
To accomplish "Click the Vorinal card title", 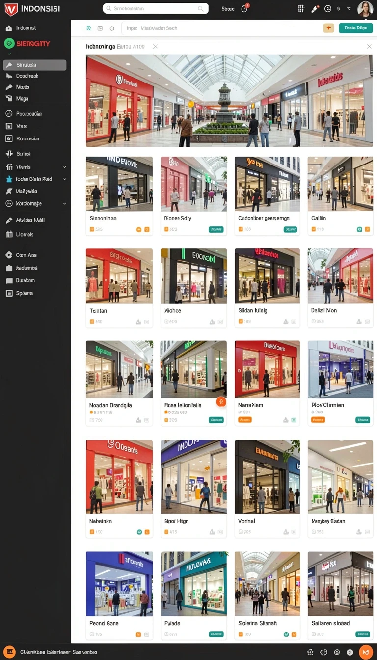I will coord(246,521).
